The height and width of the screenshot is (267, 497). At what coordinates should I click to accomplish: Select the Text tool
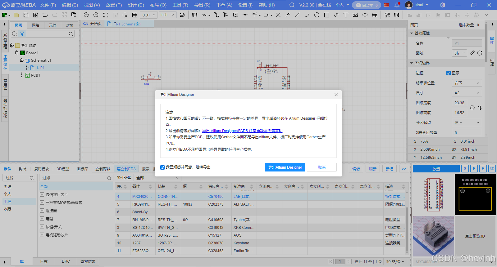click(x=346, y=15)
